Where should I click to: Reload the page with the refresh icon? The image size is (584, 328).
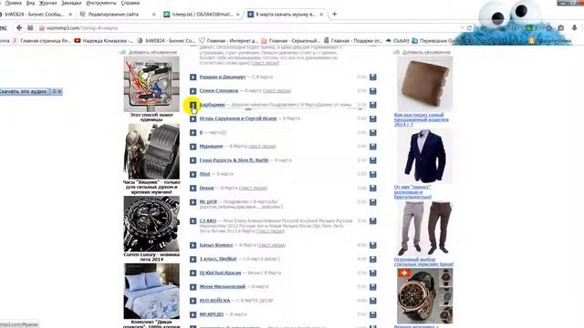point(469,28)
